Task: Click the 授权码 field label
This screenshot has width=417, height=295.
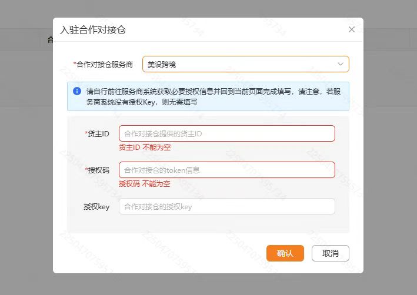Action: click(97, 170)
